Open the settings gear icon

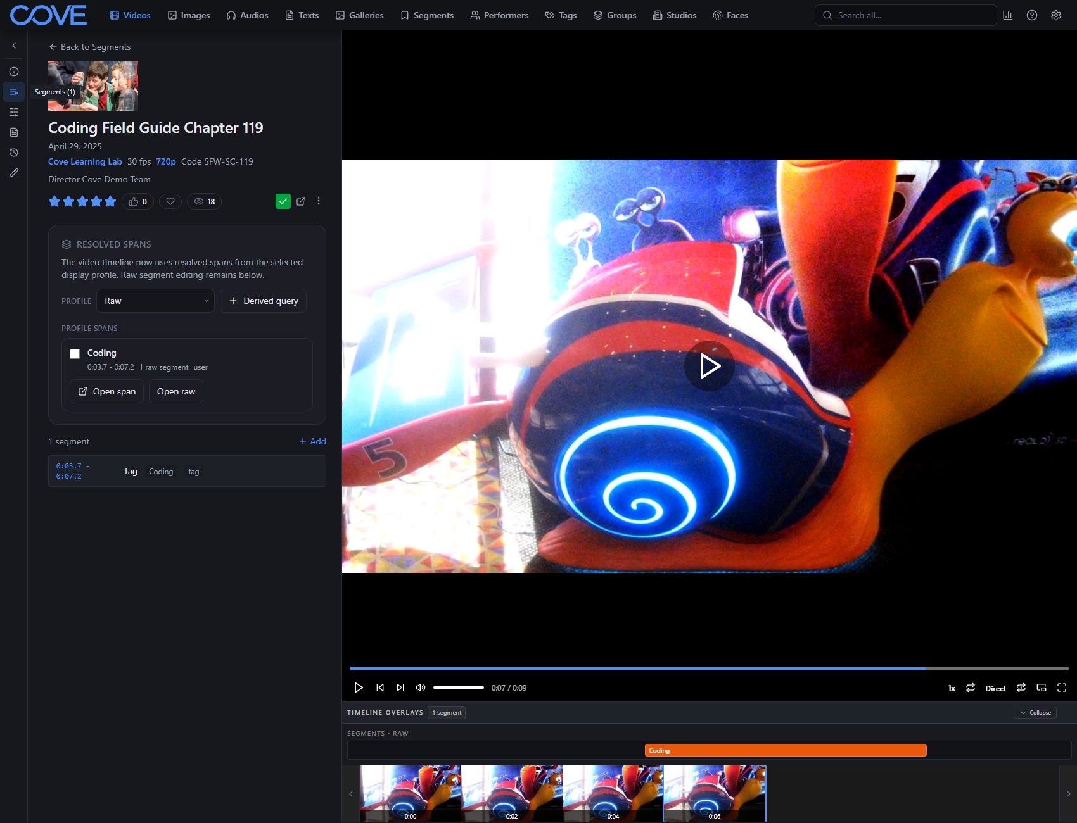point(1056,15)
